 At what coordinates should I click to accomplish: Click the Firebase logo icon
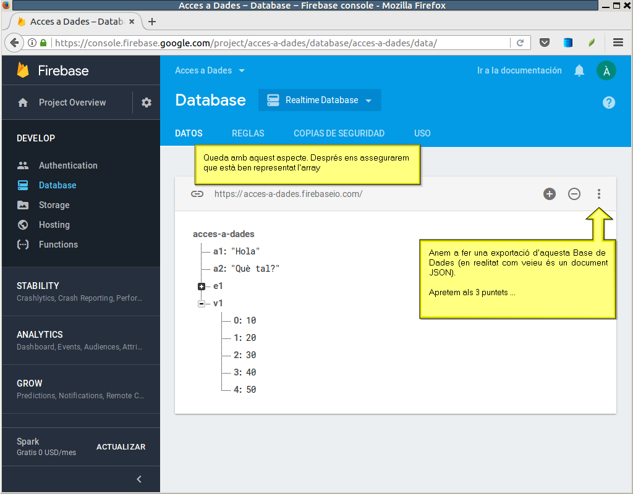tap(23, 70)
